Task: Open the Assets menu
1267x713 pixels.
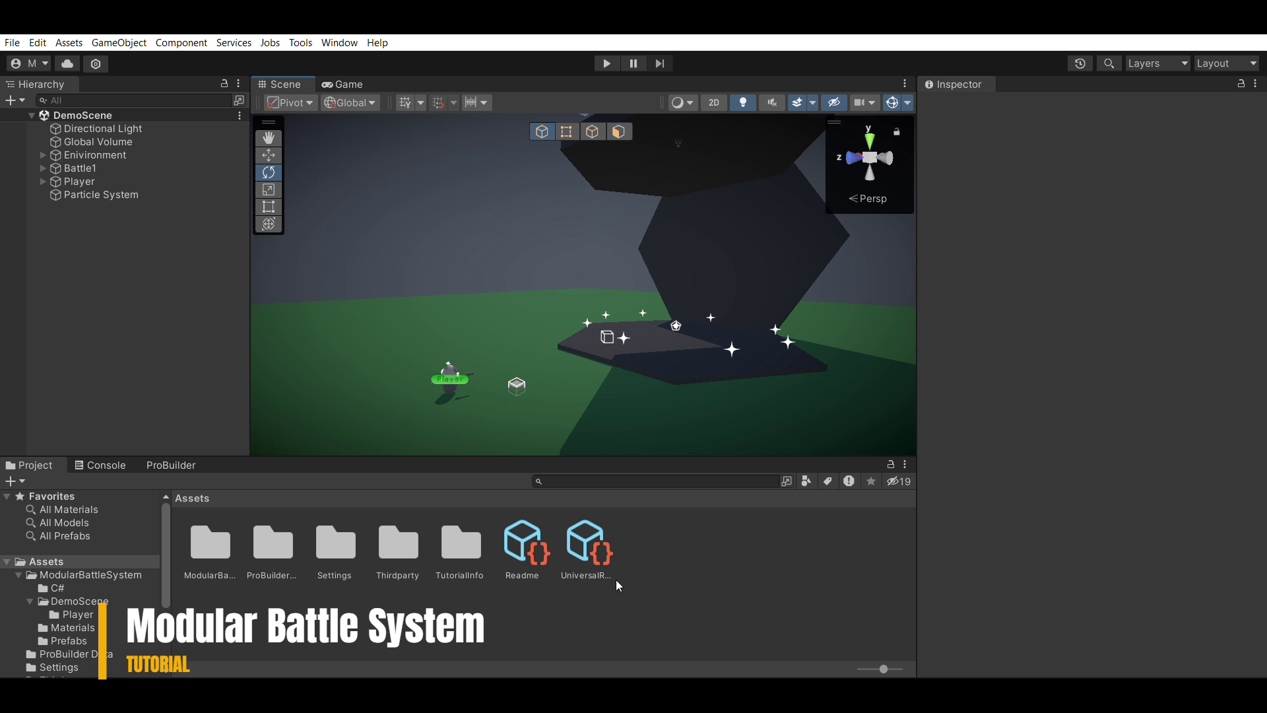Action: pyautogui.click(x=69, y=42)
